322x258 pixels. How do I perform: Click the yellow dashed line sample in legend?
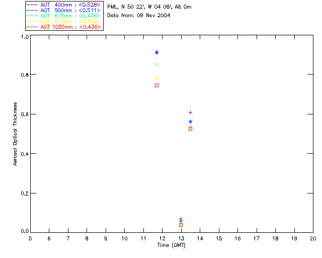coord(32,21)
